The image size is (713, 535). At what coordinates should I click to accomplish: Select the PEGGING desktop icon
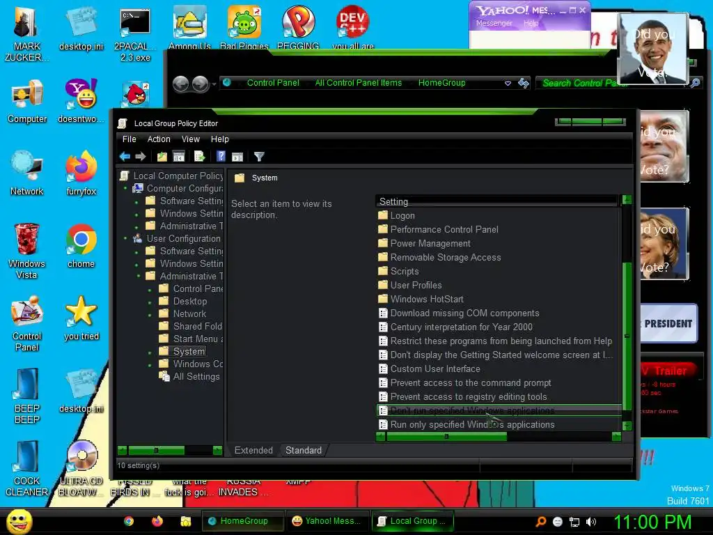pyautogui.click(x=298, y=28)
